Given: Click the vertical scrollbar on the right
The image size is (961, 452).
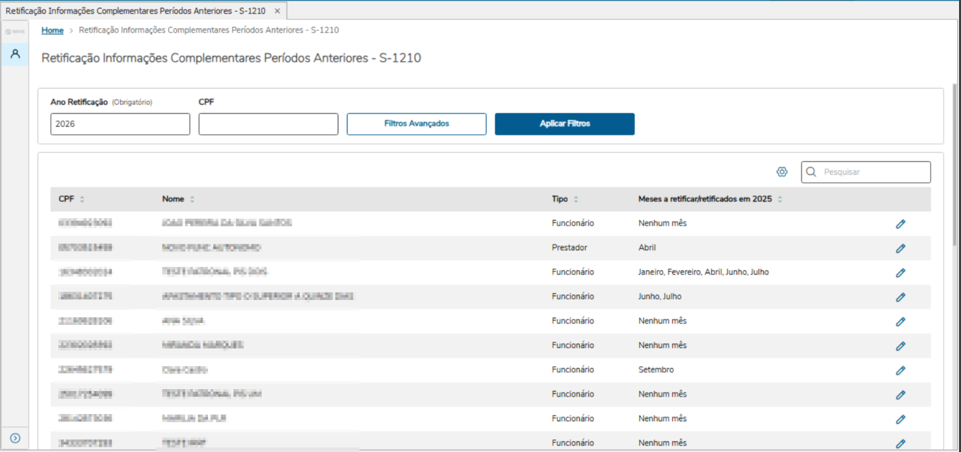Looking at the screenshot, I should coord(955,164).
